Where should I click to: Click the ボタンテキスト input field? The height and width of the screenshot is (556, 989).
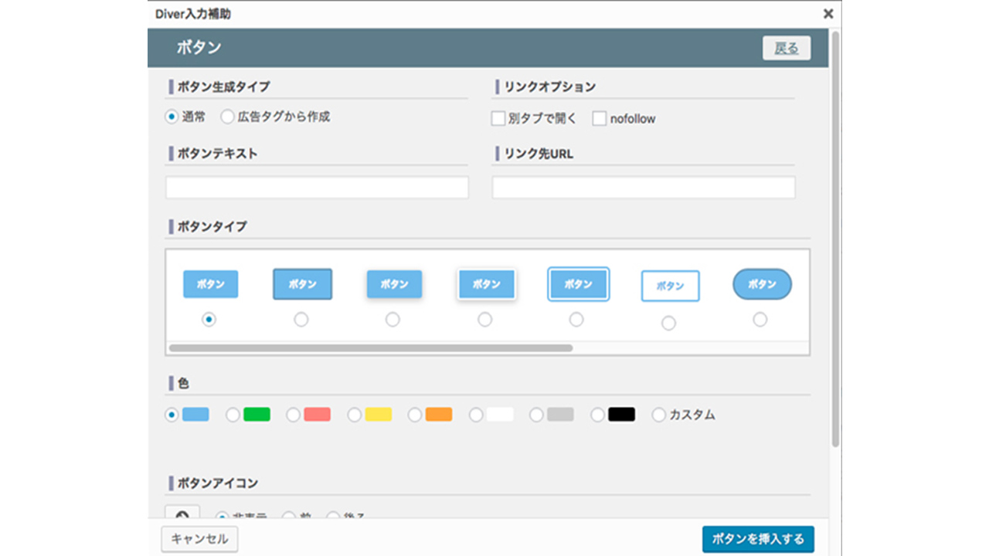(x=317, y=188)
